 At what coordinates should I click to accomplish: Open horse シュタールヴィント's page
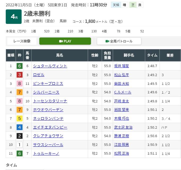(x=50, y=66)
